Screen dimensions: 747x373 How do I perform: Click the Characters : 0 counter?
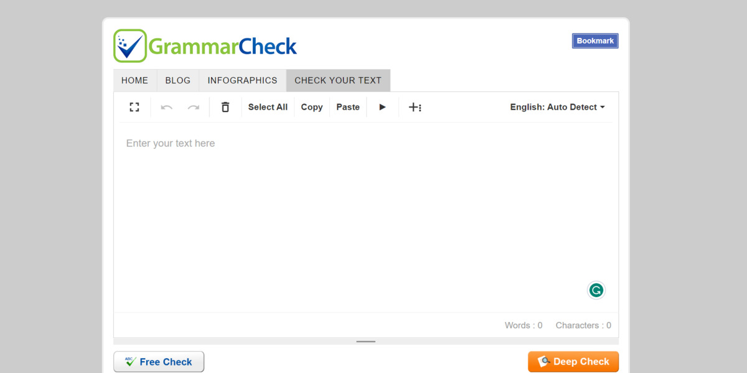click(x=583, y=325)
